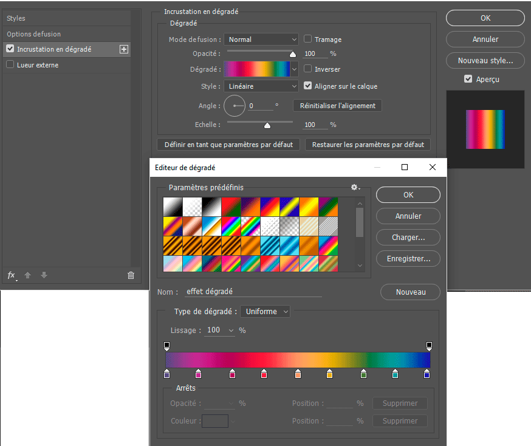Open the presets gear menu
The image size is (531, 446).
click(x=355, y=188)
